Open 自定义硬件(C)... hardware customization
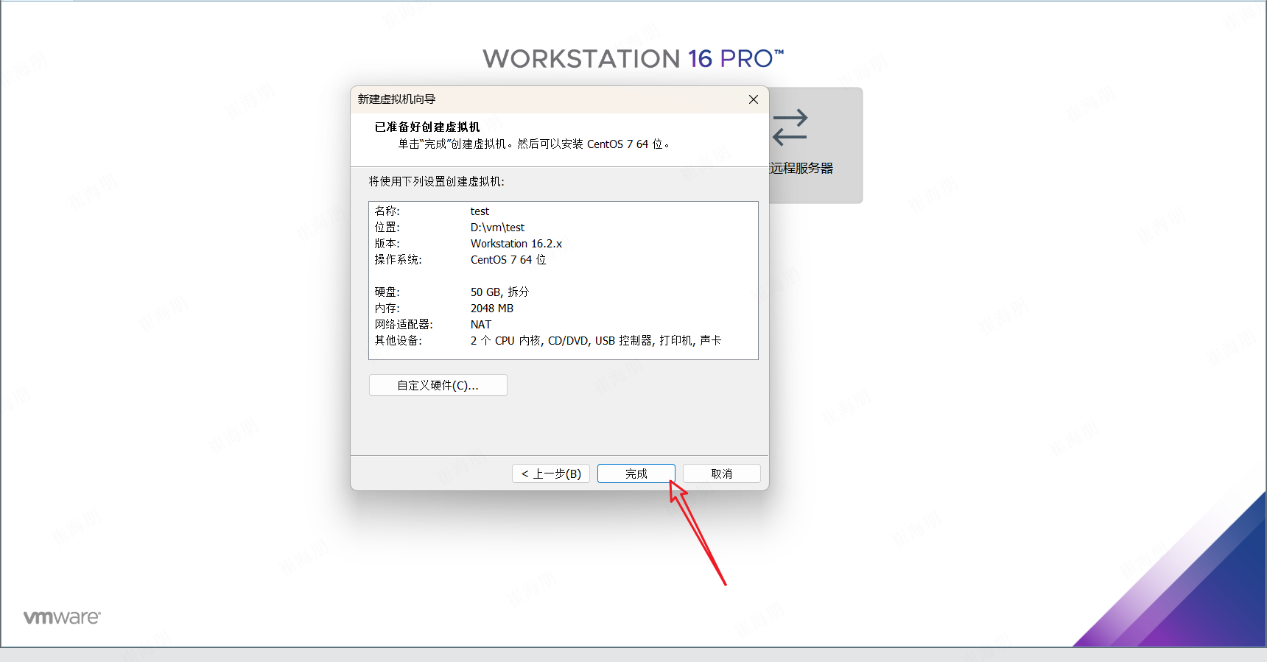 (438, 385)
